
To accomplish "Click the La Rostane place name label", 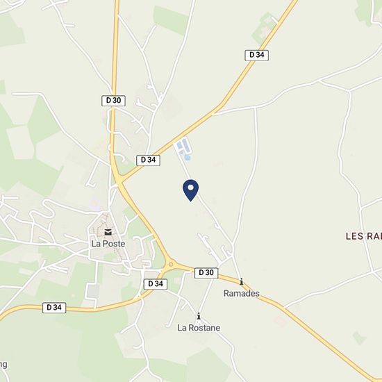I will click(199, 328).
